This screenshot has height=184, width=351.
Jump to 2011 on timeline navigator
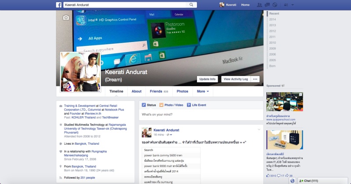coord(272,37)
